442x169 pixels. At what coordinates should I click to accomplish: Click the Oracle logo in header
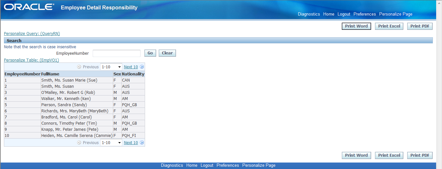tap(29, 7)
